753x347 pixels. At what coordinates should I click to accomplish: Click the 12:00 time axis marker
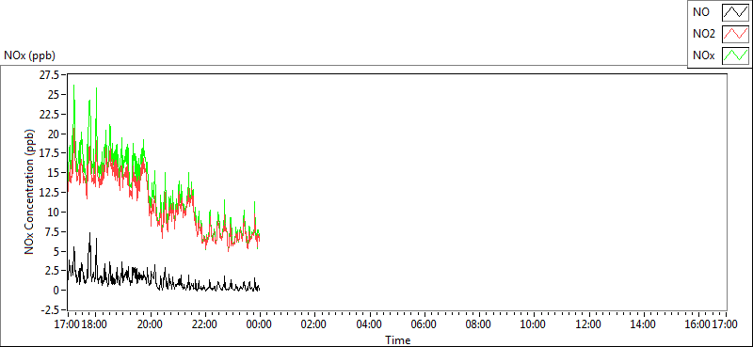(589, 324)
